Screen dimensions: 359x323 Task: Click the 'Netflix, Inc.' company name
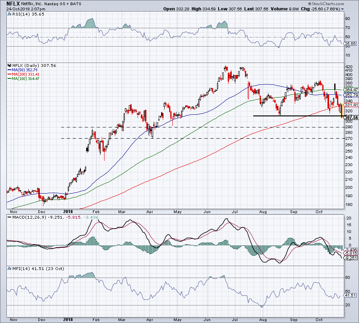32,4
